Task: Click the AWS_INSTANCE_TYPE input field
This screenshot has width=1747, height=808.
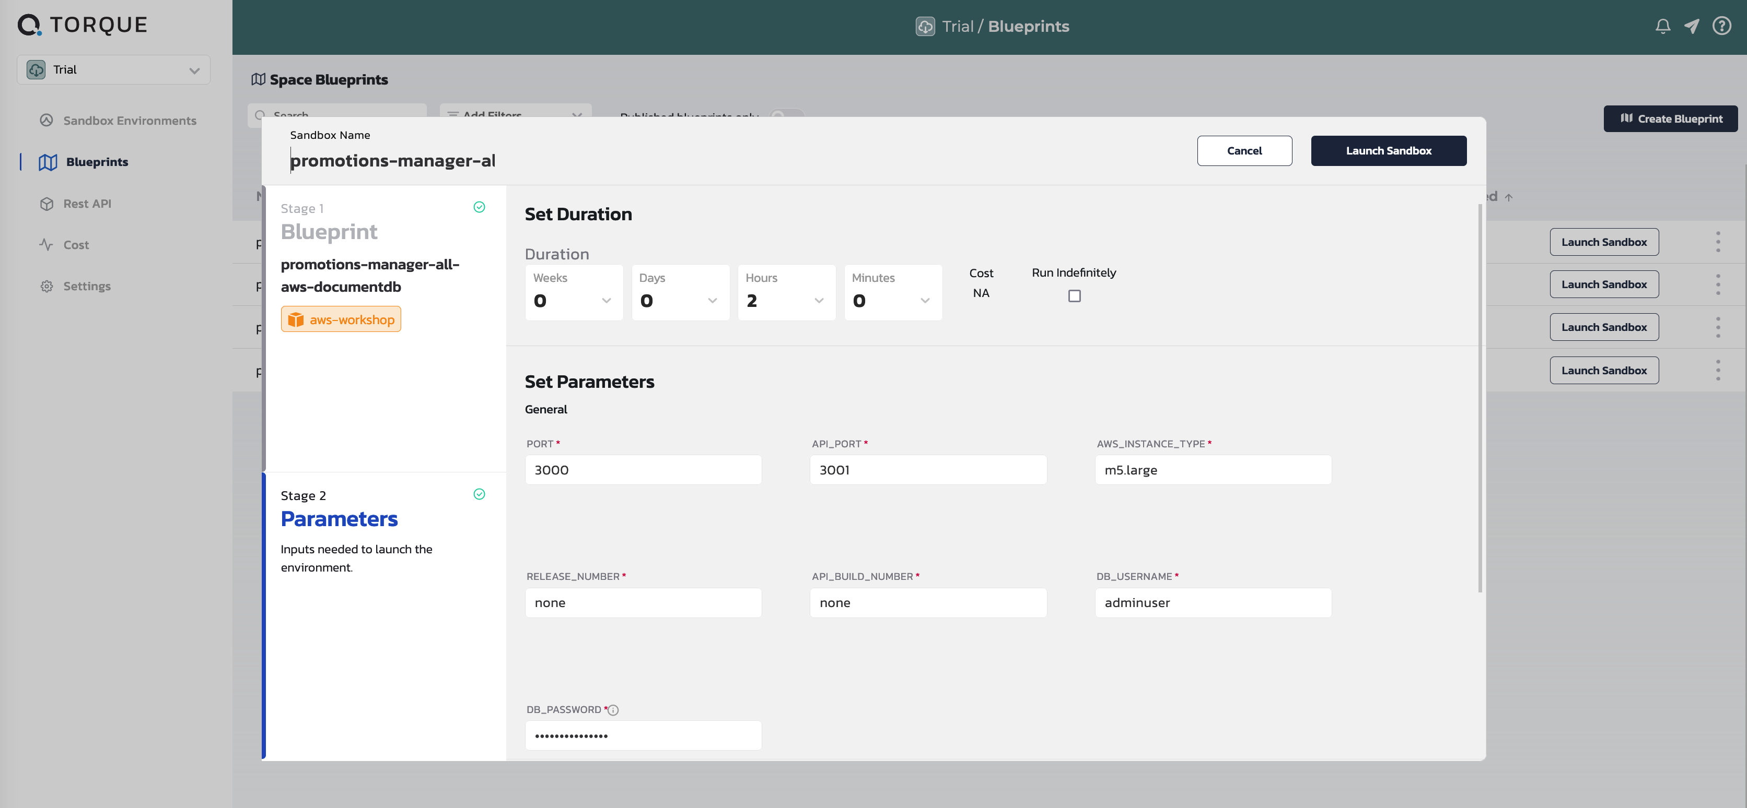Action: pyautogui.click(x=1213, y=470)
